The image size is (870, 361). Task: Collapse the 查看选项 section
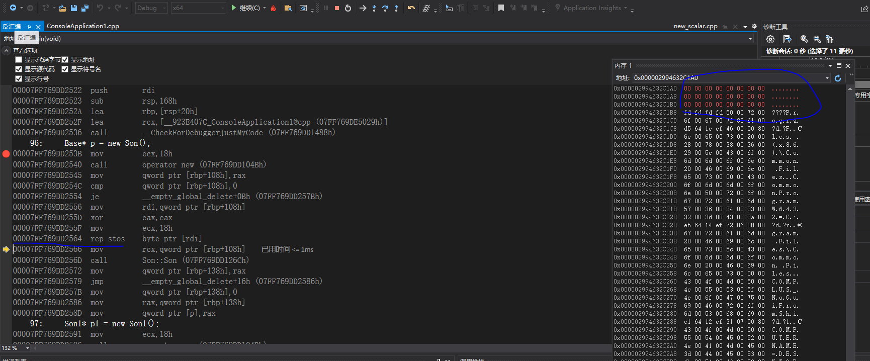[x=7, y=51]
